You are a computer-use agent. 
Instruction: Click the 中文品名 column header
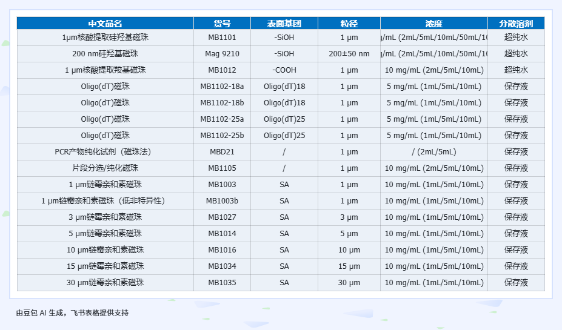click(x=105, y=23)
